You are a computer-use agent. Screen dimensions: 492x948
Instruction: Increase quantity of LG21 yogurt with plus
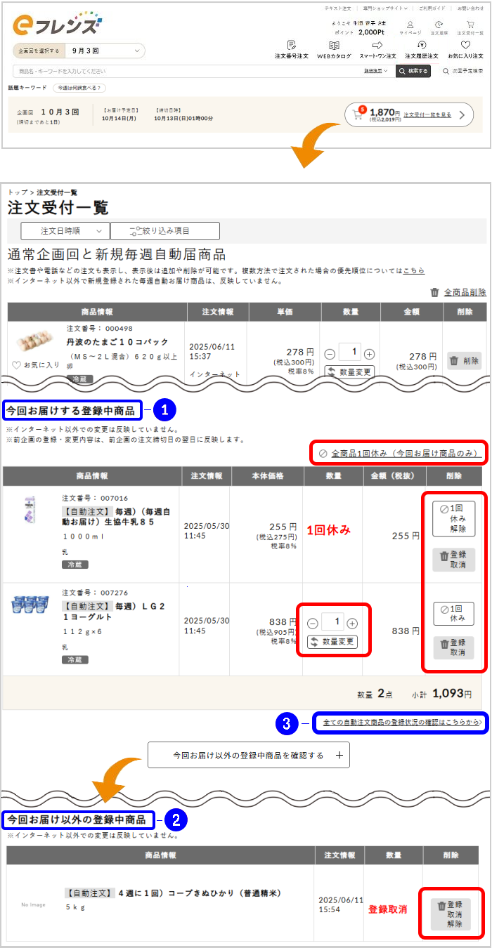pos(352,624)
